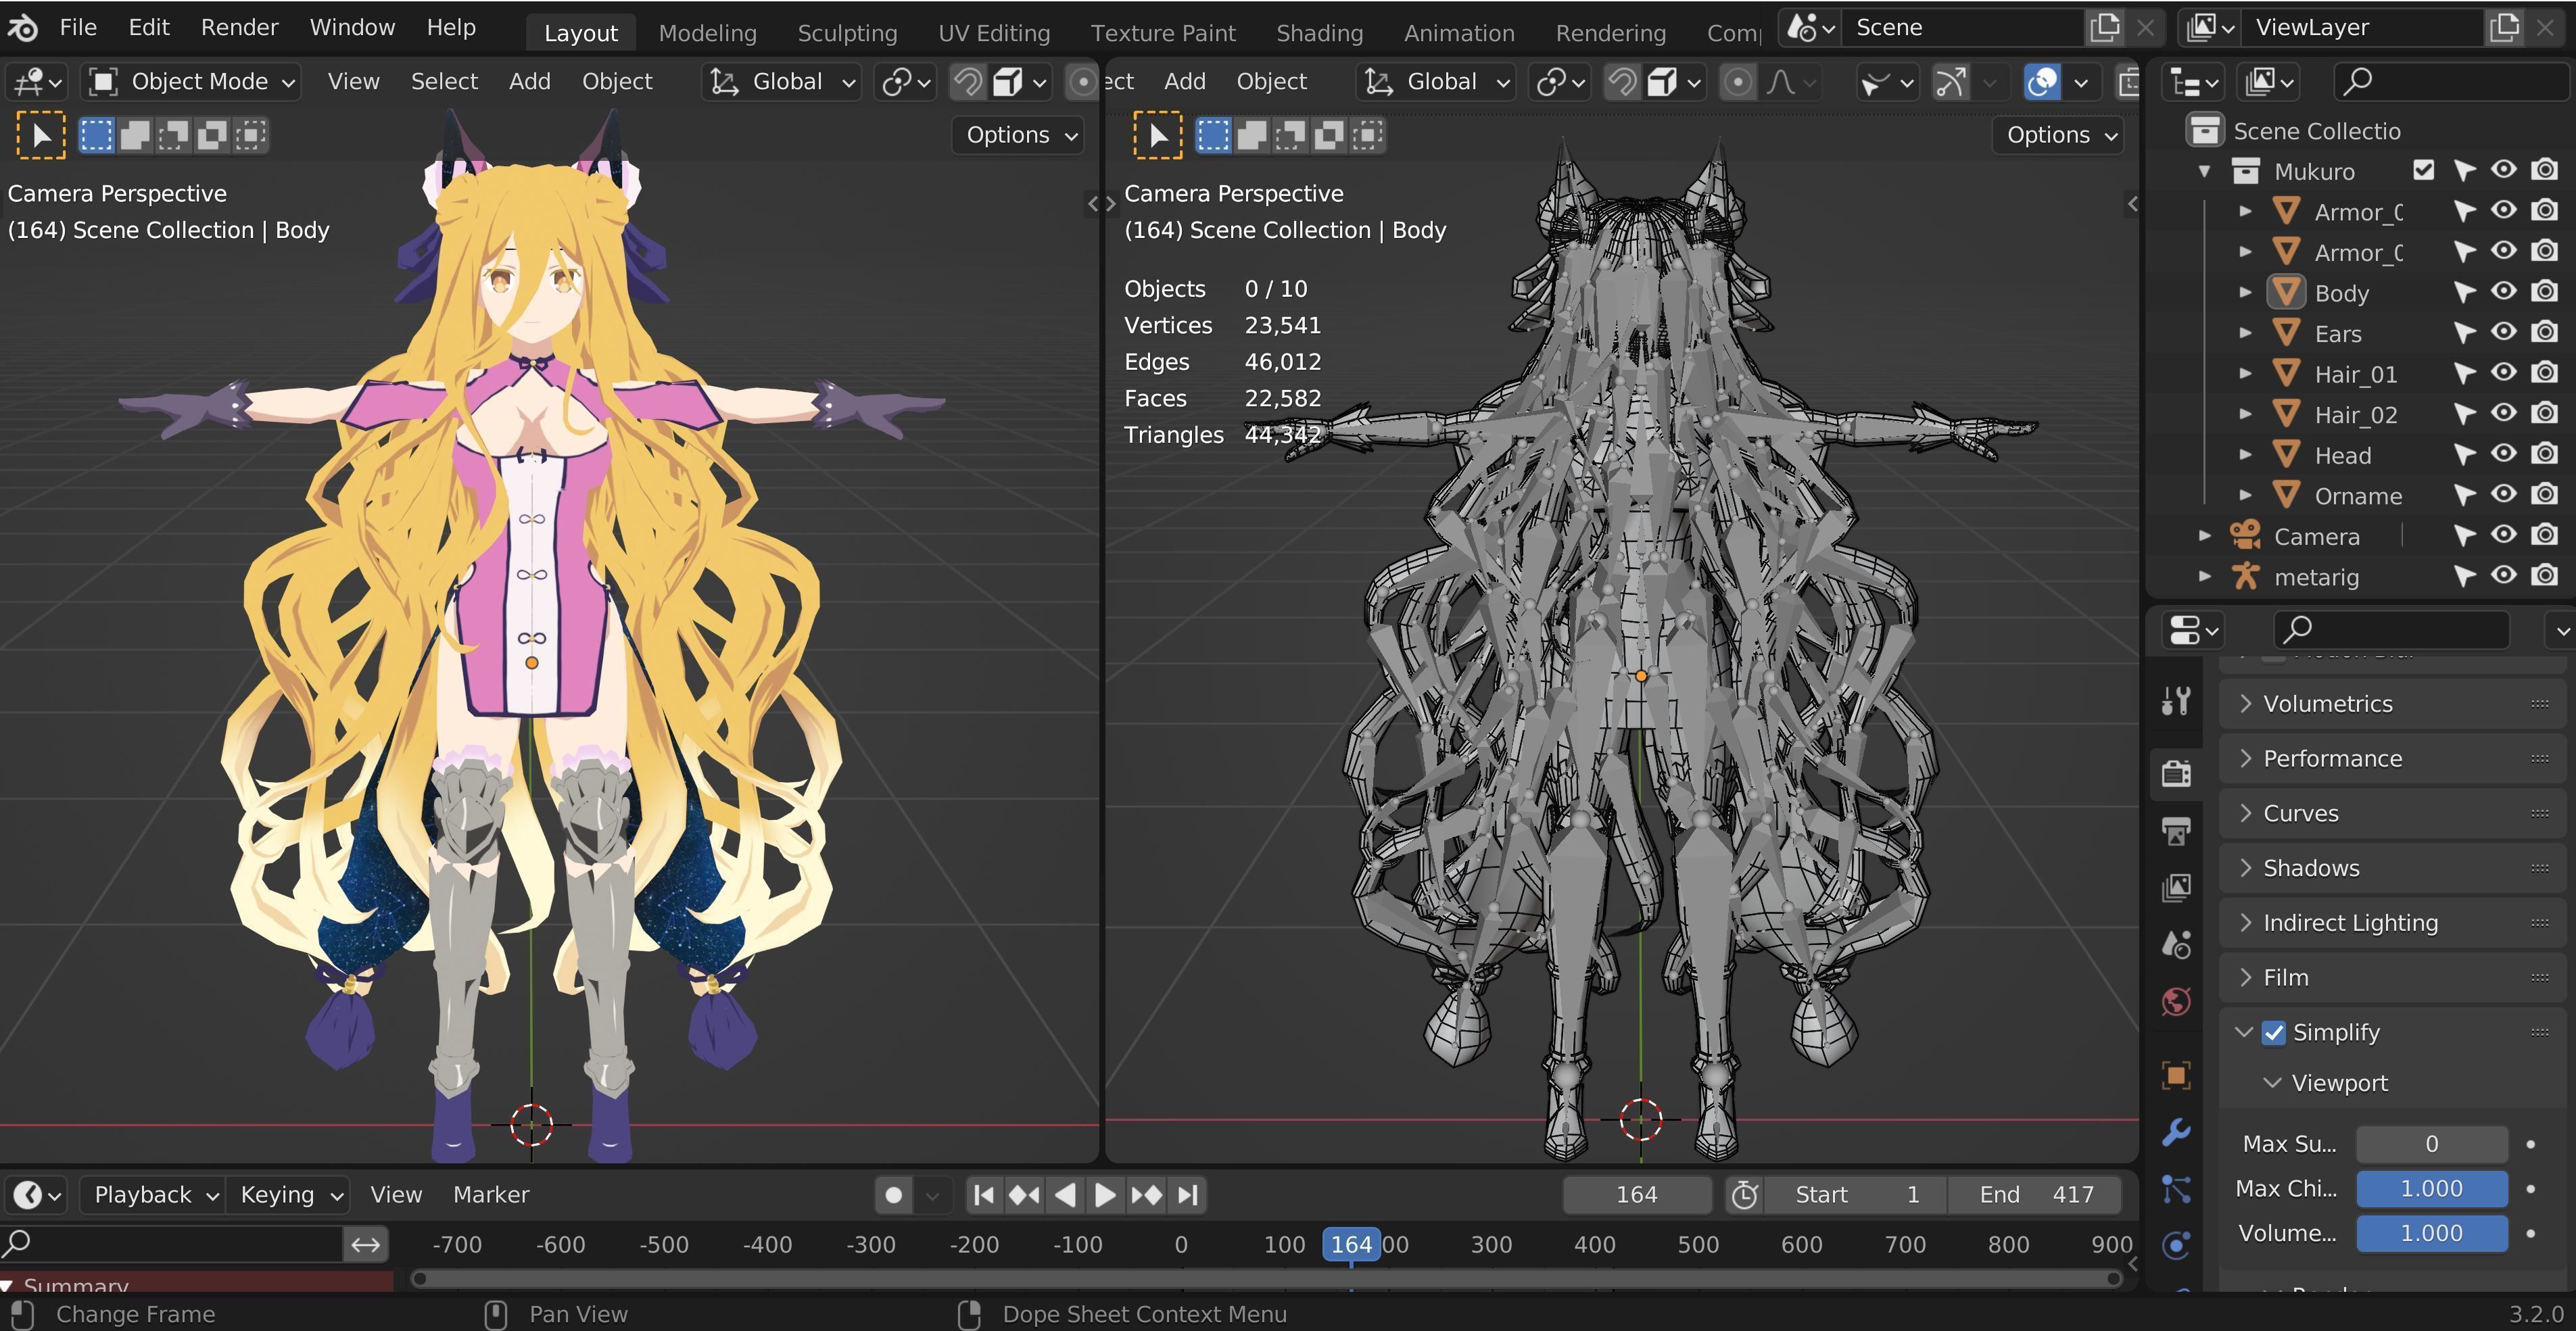Open the File menu

click(x=78, y=27)
